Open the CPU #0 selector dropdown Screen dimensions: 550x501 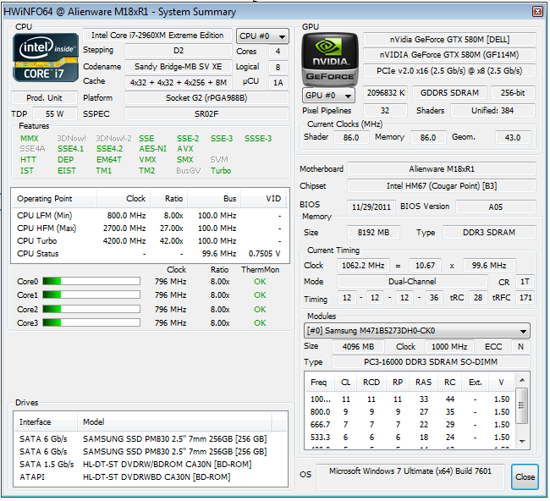pos(262,36)
